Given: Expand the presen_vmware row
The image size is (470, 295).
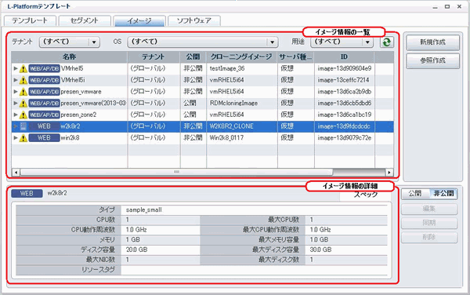Looking at the screenshot, I should click(x=16, y=92).
